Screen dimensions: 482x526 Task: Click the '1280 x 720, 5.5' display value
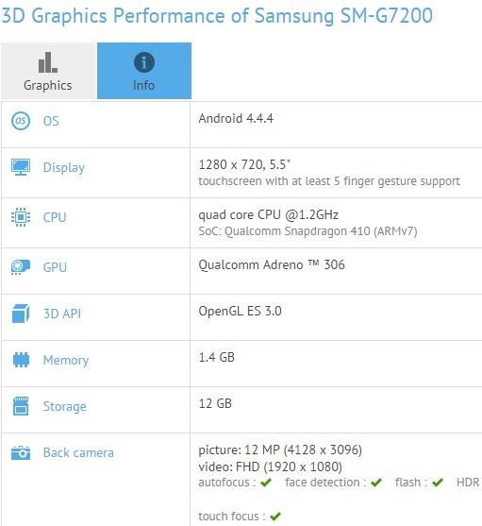point(244,164)
